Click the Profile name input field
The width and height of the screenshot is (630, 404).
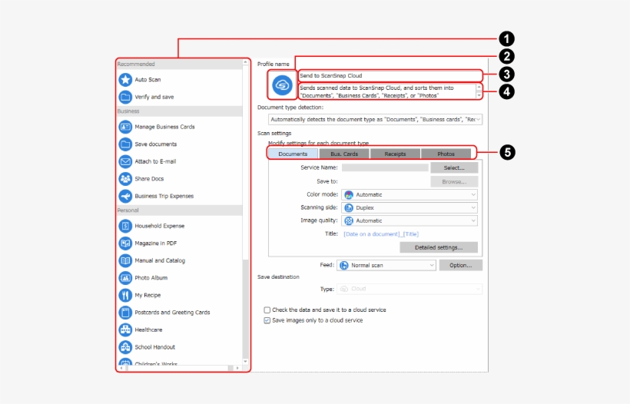[x=390, y=75]
